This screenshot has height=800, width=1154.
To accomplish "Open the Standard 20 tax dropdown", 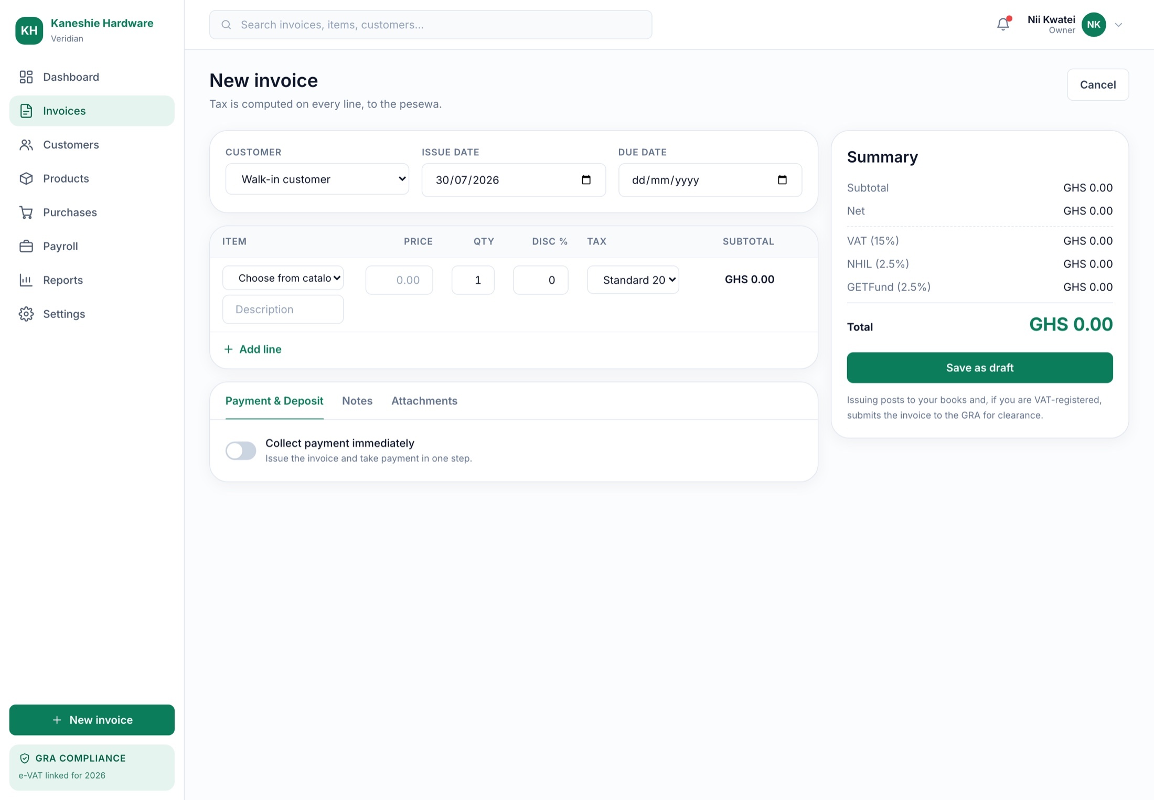I will (x=633, y=280).
